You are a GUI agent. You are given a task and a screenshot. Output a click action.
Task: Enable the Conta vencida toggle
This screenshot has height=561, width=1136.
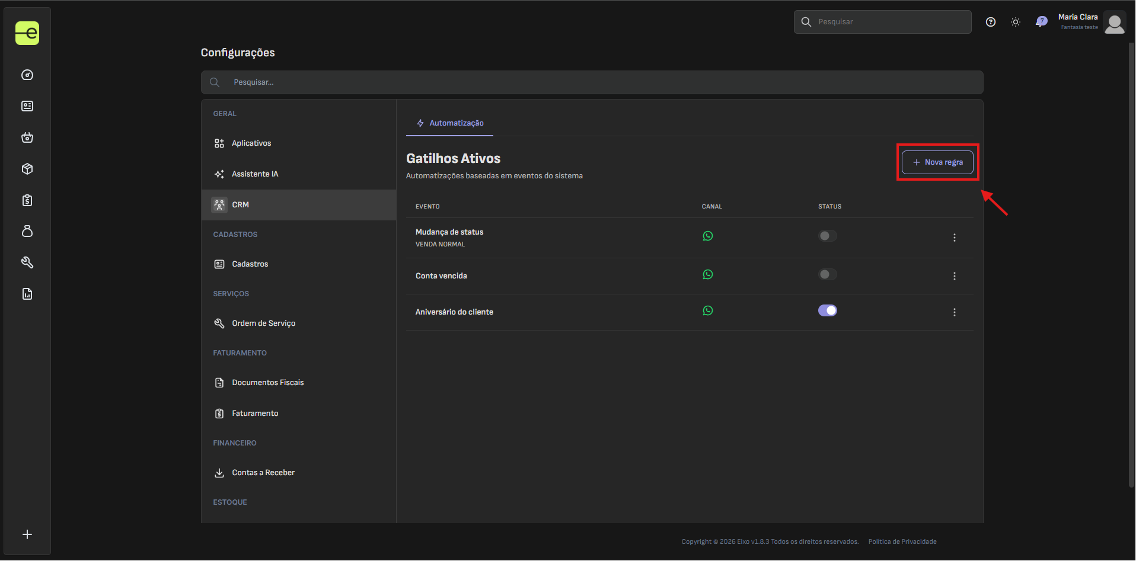[x=828, y=274]
